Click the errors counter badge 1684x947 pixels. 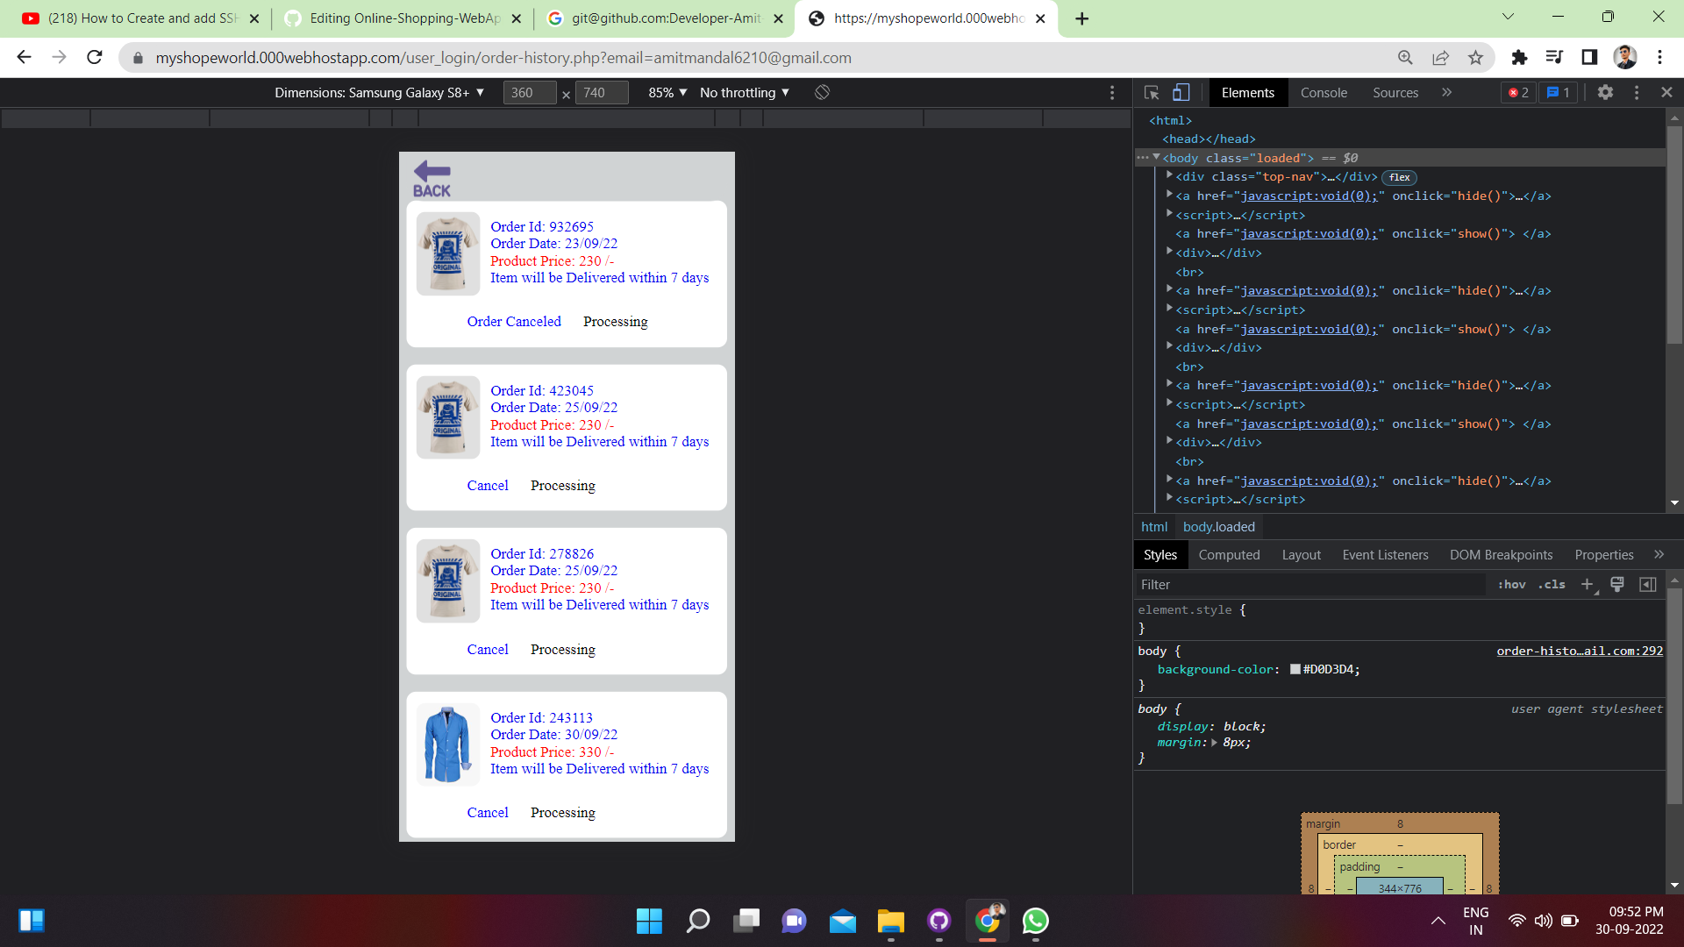tap(1518, 92)
